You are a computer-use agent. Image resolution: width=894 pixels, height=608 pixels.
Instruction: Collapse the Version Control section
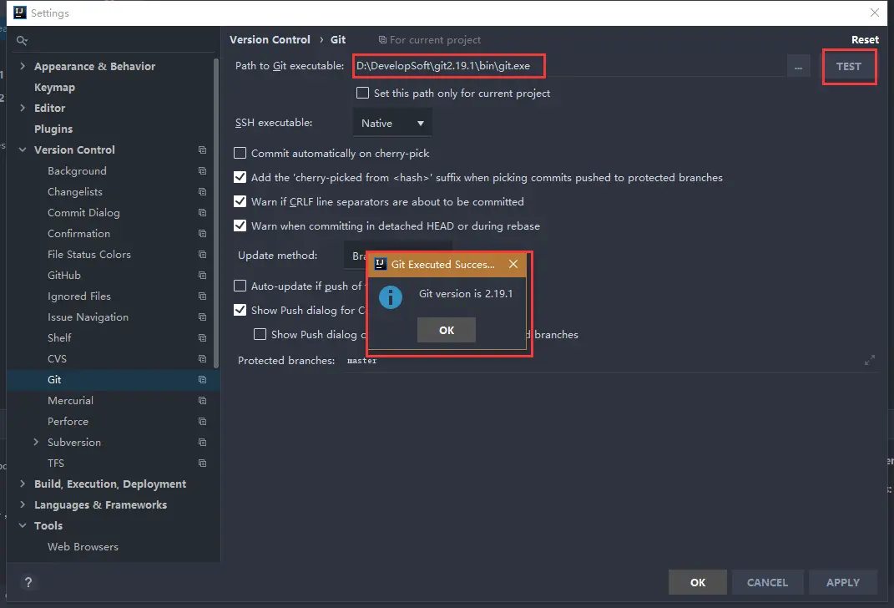(23, 150)
